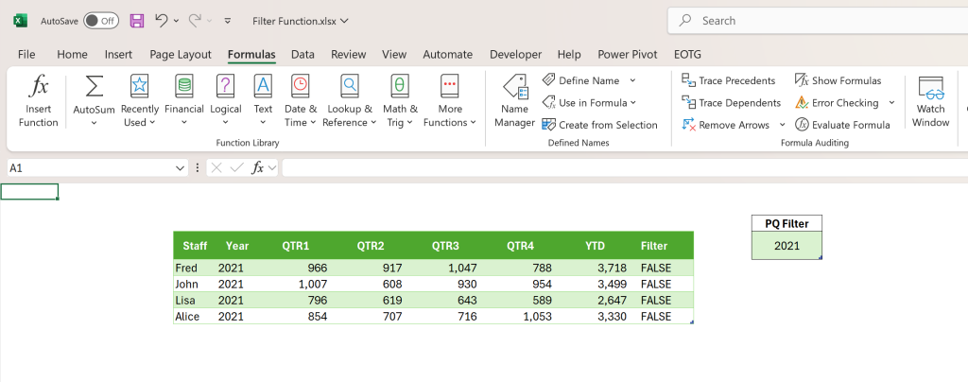Click Define Name
Image resolution: width=968 pixels, height=382 pixels.
tap(581, 80)
